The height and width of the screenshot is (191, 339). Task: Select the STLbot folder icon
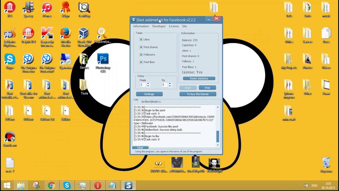tap(10, 113)
